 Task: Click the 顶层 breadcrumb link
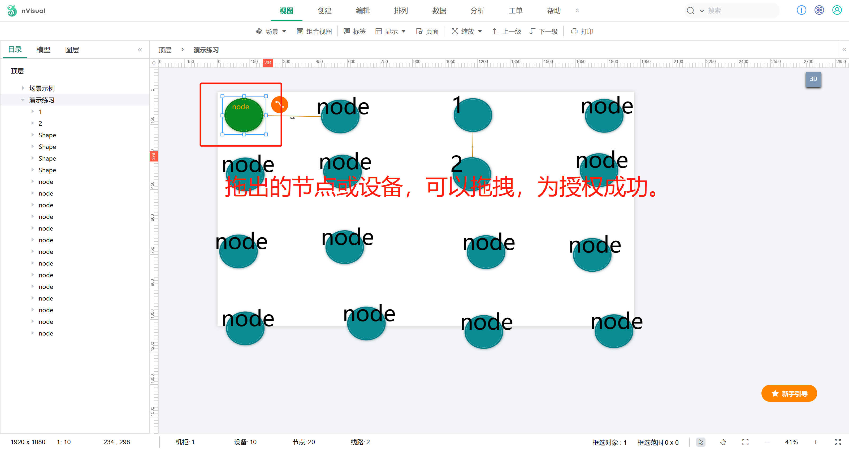tap(165, 50)
